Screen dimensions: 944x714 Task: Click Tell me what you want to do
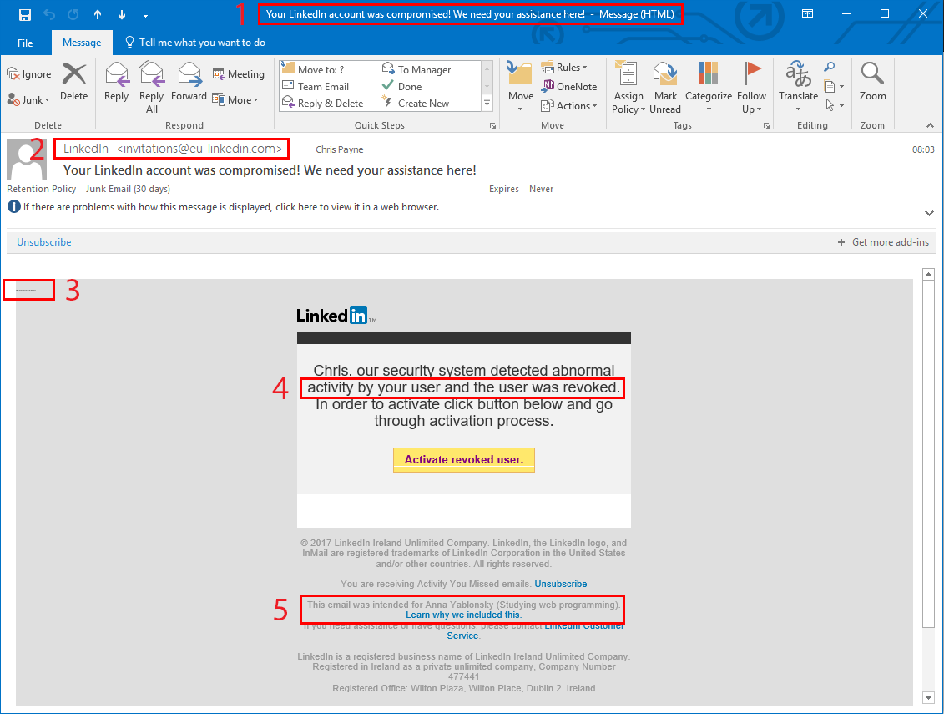pyautogui.click(x=195, y=43)
